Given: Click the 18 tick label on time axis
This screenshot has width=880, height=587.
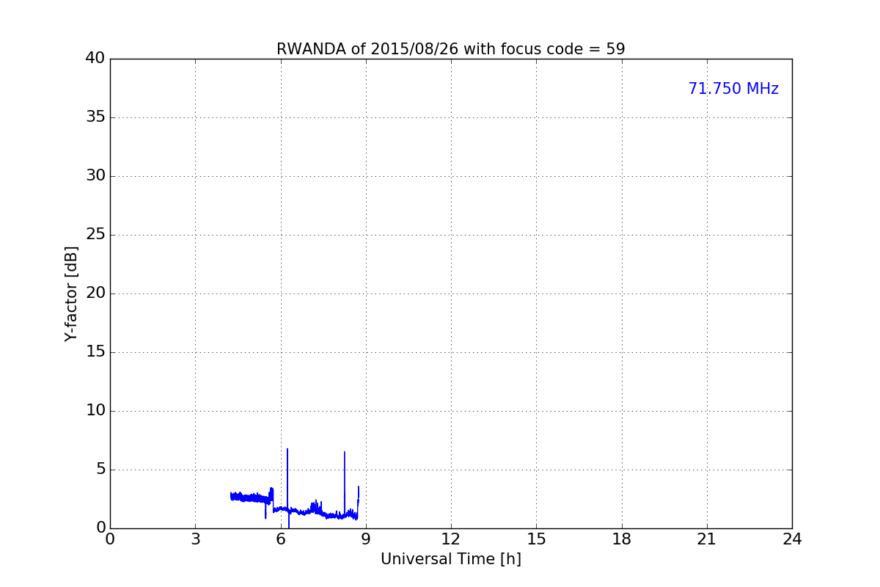Looking at the screenshot, I should point(622,539).
